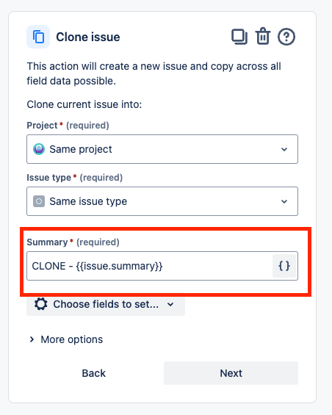
Task: Click the Clone issue heading
Action: tap(88, 37)
